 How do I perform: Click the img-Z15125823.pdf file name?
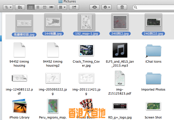point(120,92)
